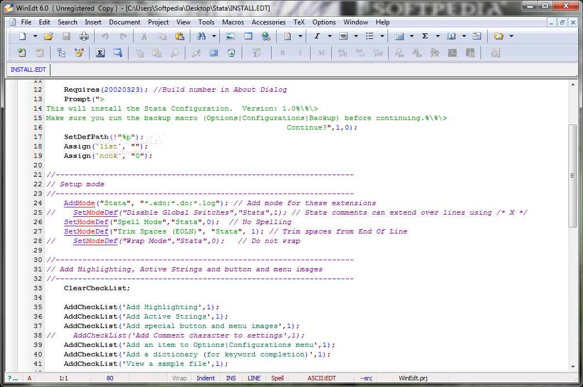Click the scissors Cut icon

144,36
